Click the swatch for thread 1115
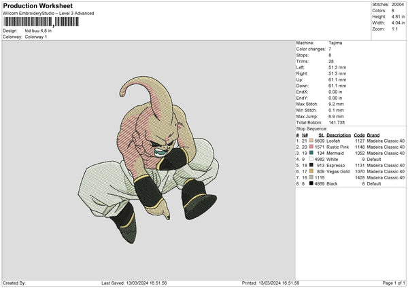Image resolution: width=408 pixels, height=288 pixels. tap(311, 177)
